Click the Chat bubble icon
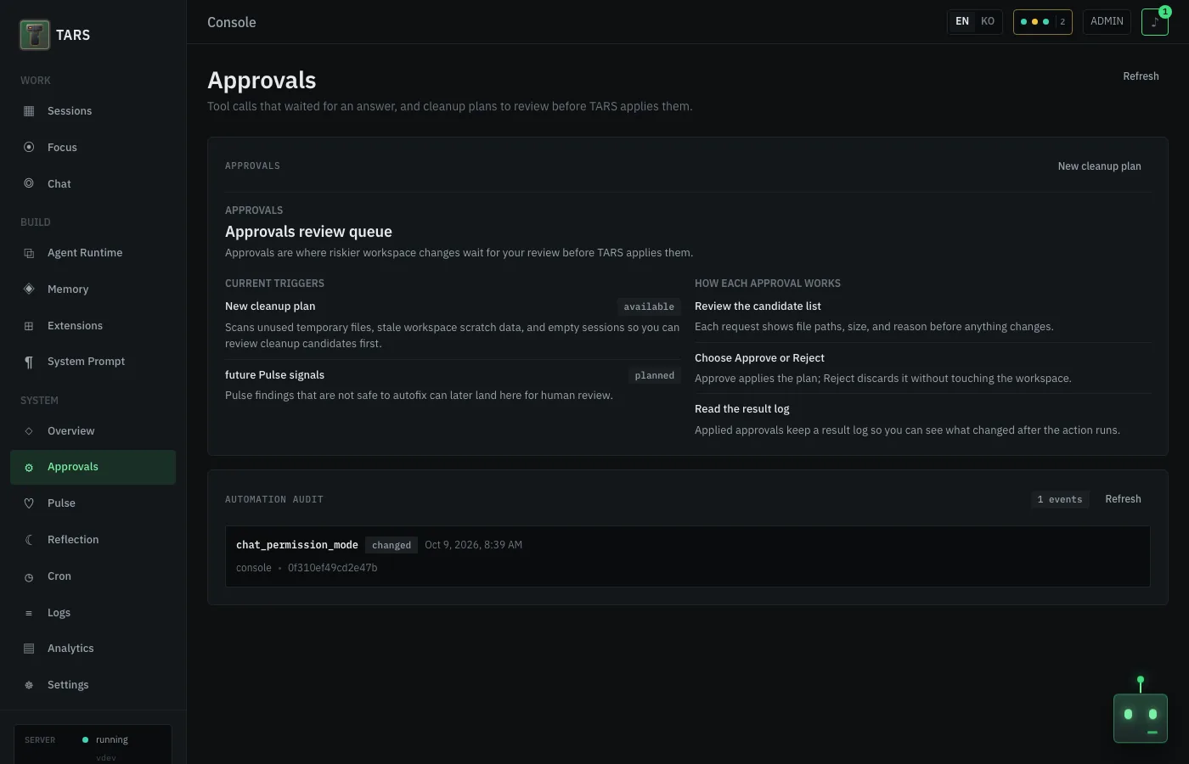This screenshot has height=764, width=1189. point(29,183)
